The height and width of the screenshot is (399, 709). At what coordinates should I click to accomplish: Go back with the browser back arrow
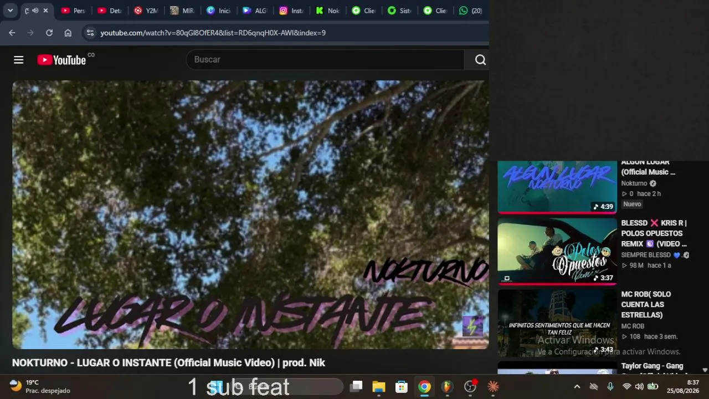point(12,33)
